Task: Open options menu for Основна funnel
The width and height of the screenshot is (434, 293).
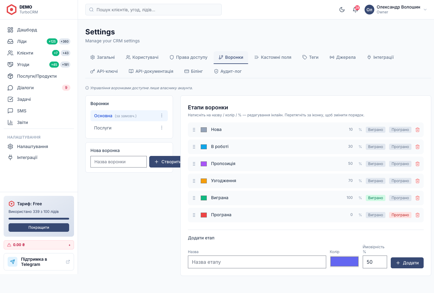Action: 162,116
